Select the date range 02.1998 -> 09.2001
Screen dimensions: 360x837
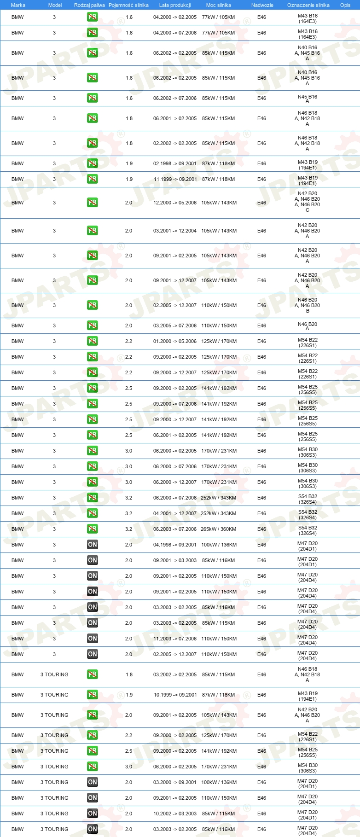coord(175,163)
